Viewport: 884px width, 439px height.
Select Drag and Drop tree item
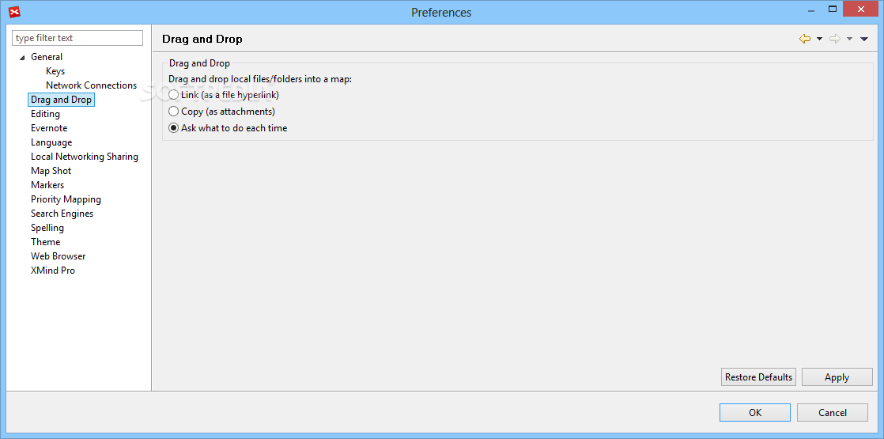(x=61, y=100)
